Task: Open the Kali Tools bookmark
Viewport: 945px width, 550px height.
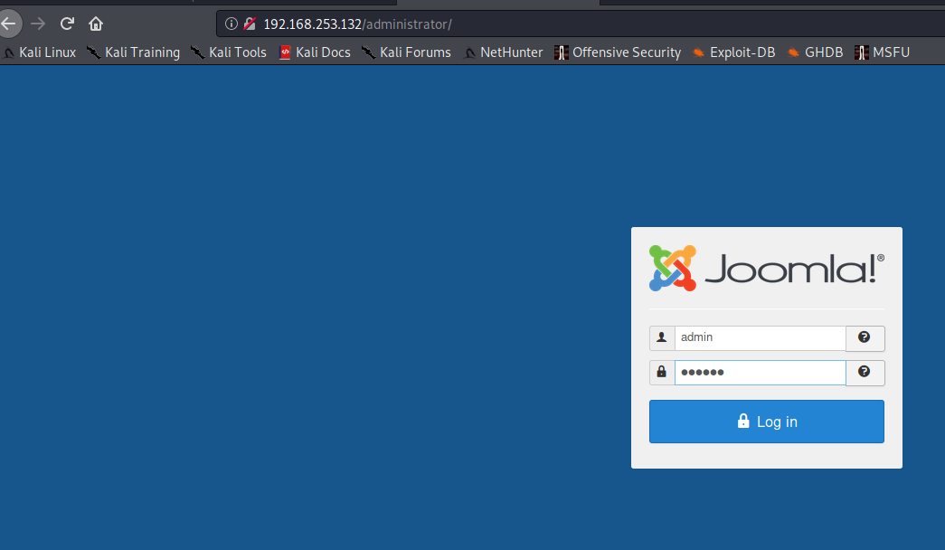Action: pos(229,52)
